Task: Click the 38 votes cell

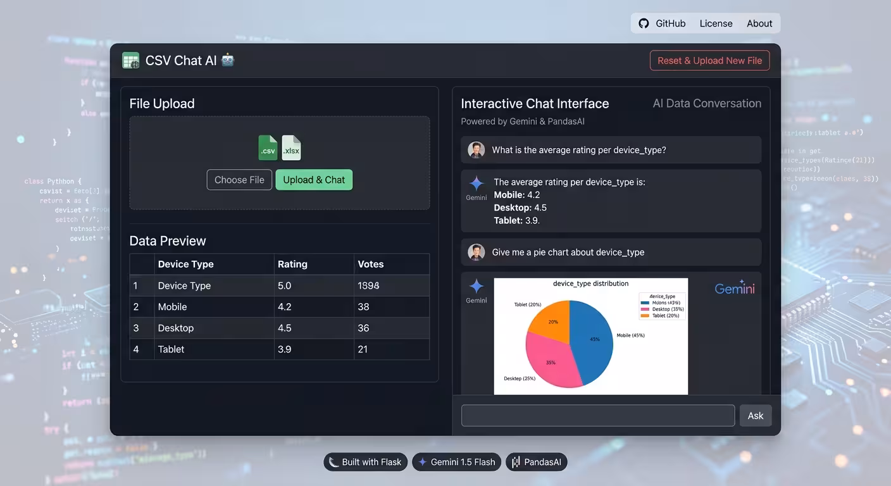Action: pyautogui.click(x=392, y=307)
